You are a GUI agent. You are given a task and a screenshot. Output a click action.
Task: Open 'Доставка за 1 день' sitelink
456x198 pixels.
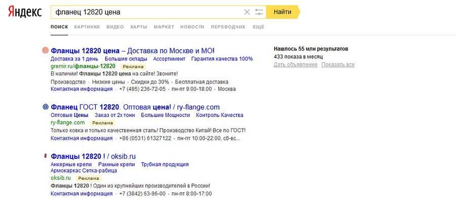75,59
